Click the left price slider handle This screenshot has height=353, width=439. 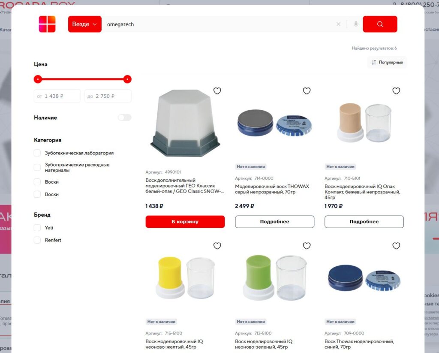pos(38,79)
